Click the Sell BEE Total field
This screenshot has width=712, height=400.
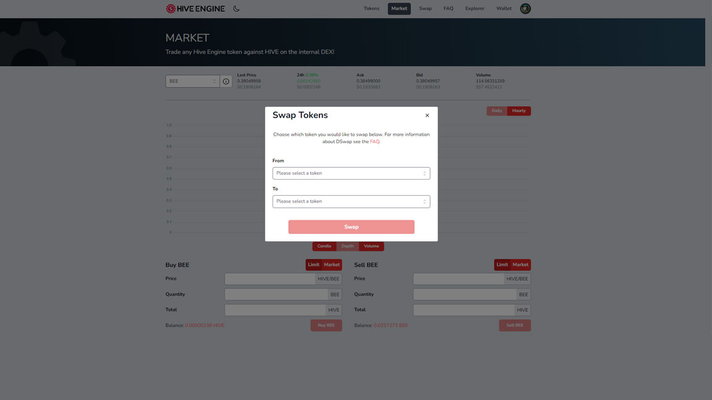click(x=464, y=310)
